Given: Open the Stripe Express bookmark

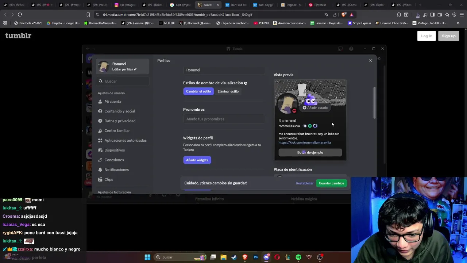Looking at the screenshot, I should coord(359,23).
